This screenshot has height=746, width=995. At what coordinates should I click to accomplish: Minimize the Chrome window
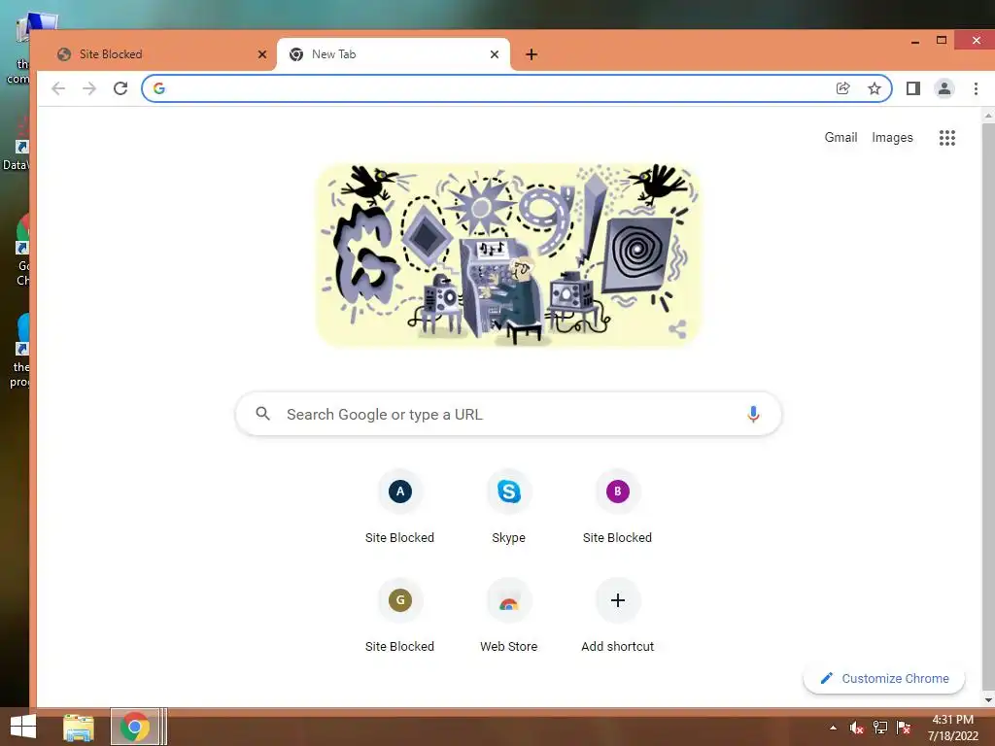(915, 42)
